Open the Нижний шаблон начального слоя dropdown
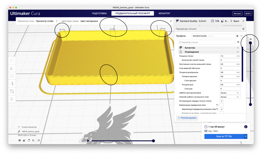262x155 pixels. [x=230, y=97]
